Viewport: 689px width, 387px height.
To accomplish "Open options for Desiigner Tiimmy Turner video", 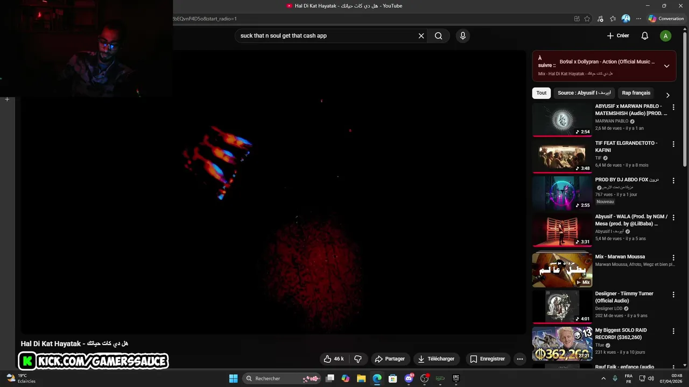I will pos(673,295).
